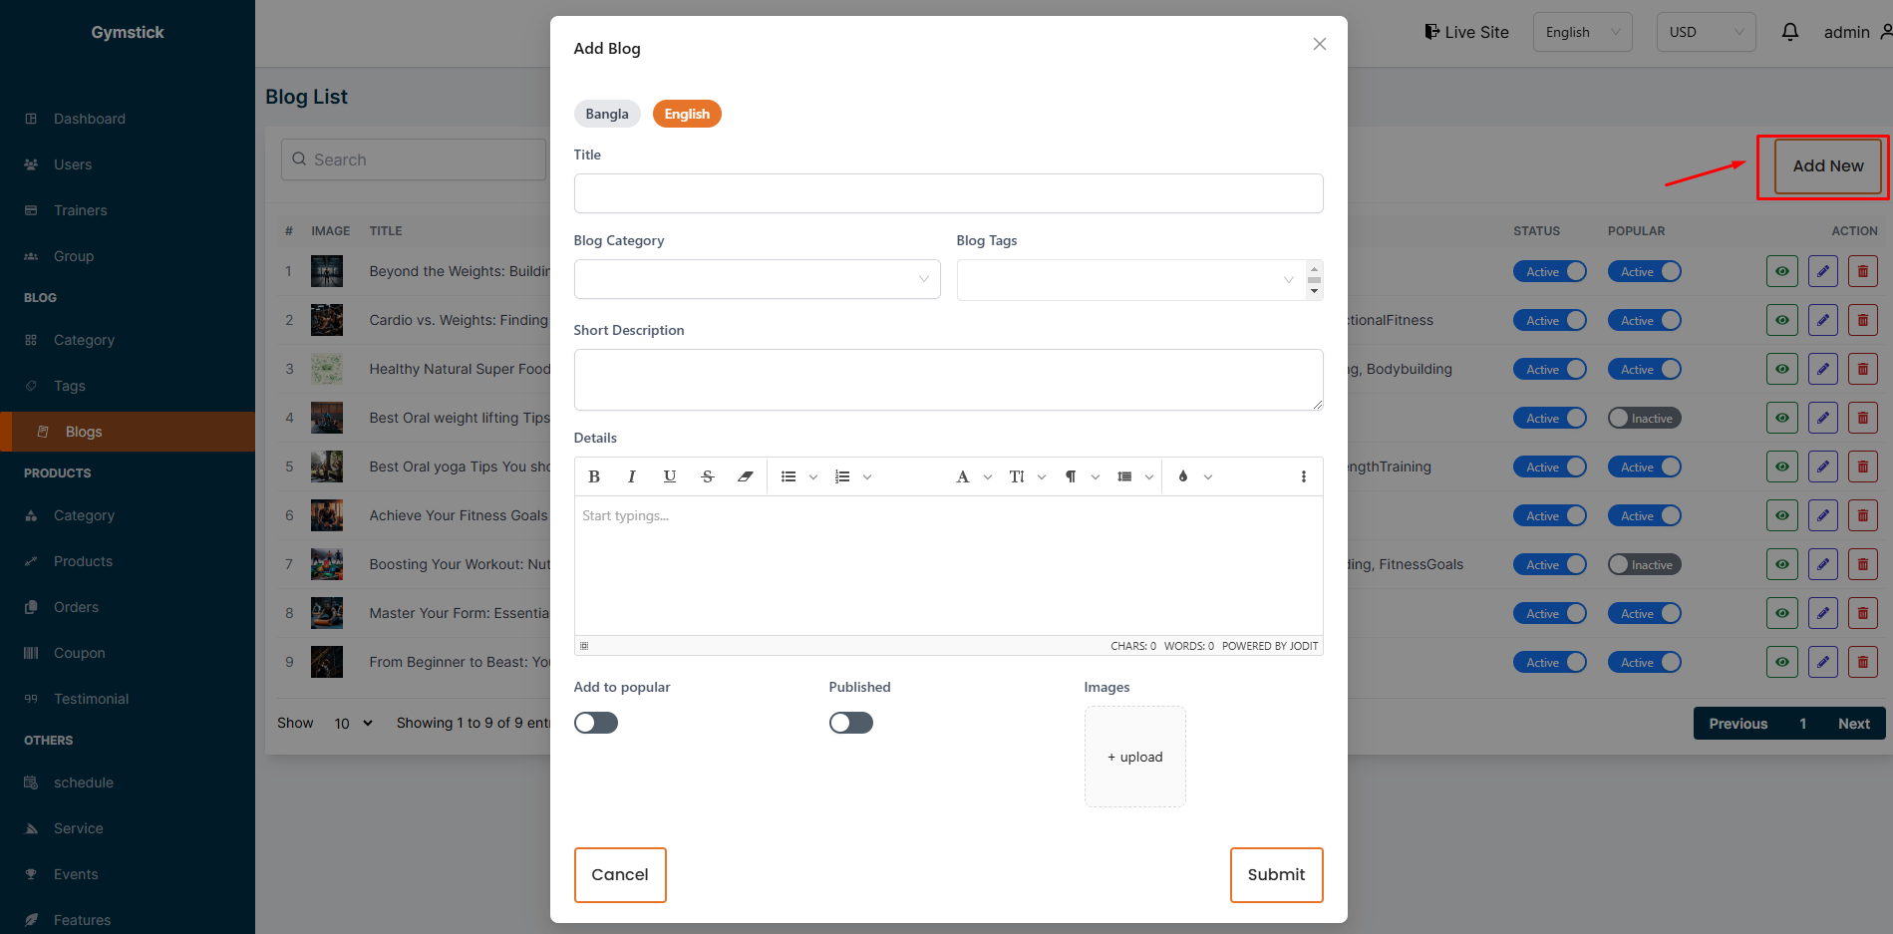The height and width of the screenshot is (934, 1893).
Task: Apply Underline formatting in Details
Action: pos(670,476)
